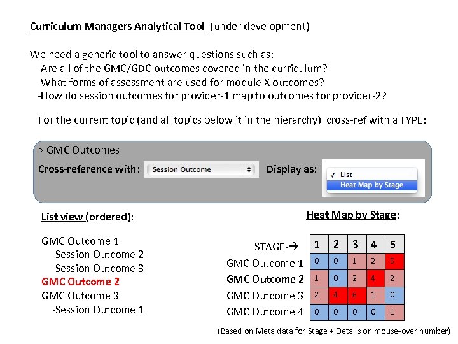The image size is (458, 344).
Task: Select red GMC Outcome 2 in list view
Action: click(x=80, y=282)
